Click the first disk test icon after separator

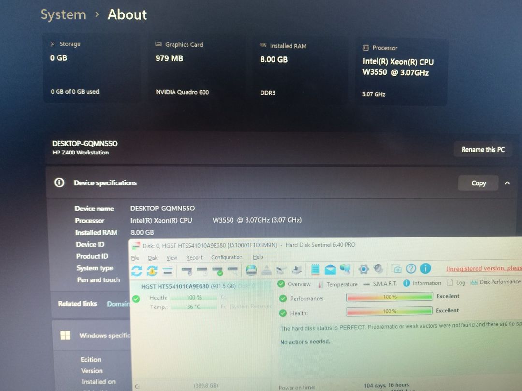tap(187, 271)
